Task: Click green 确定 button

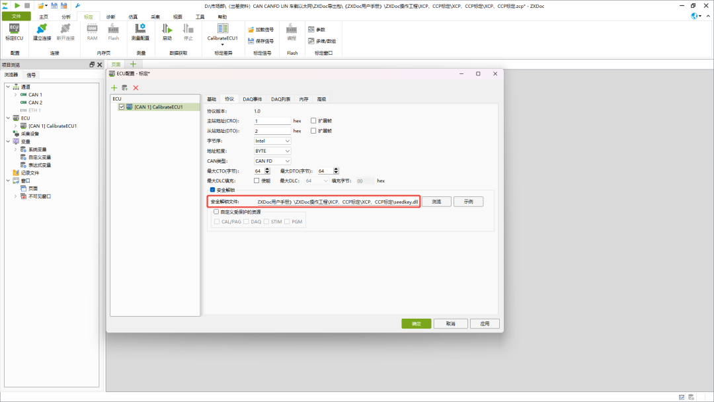Action: point(416,324)
